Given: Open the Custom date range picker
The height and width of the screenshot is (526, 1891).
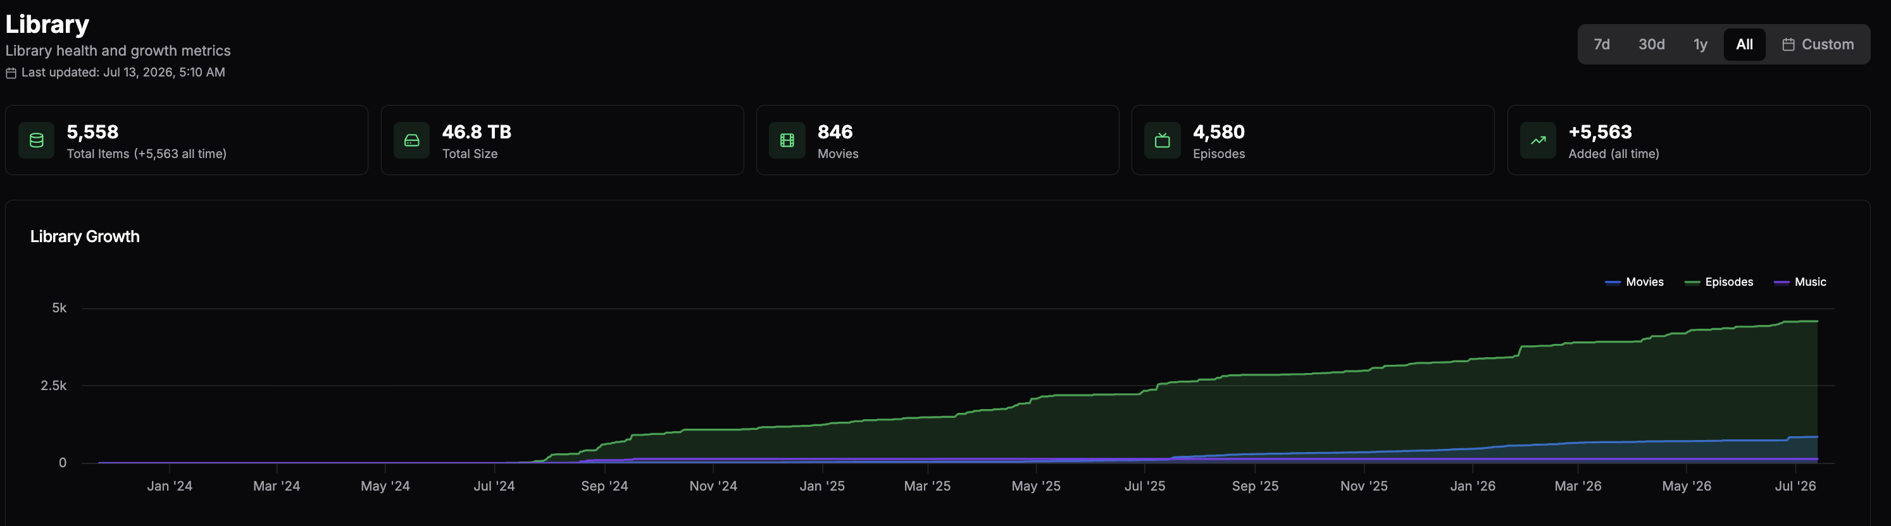Looking at the screenshot, I should coord(1818,44).
